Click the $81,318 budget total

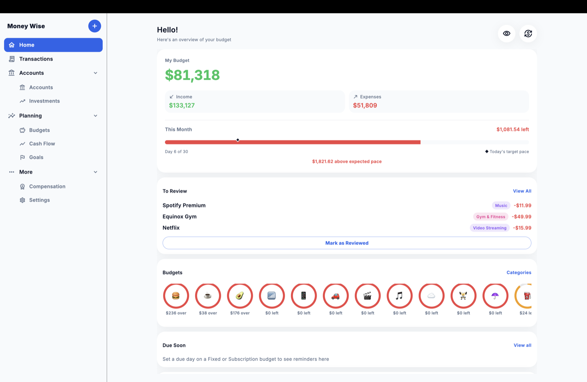click(x=192, y=75)
